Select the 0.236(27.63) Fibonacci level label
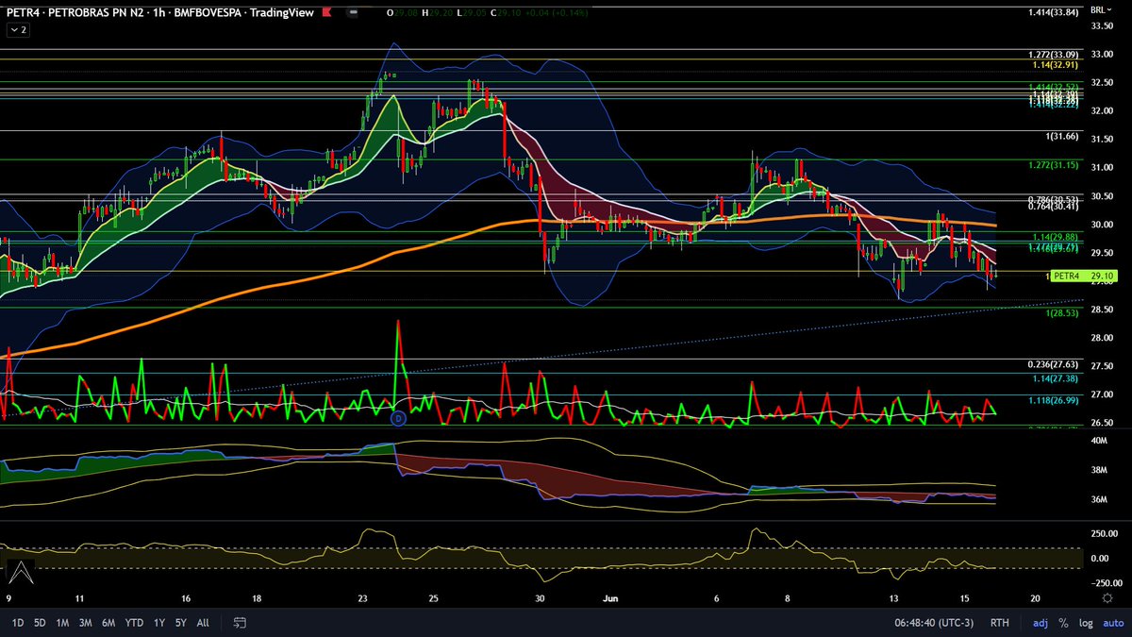Screen dimensions: 1132x637 coord(1054,364)
